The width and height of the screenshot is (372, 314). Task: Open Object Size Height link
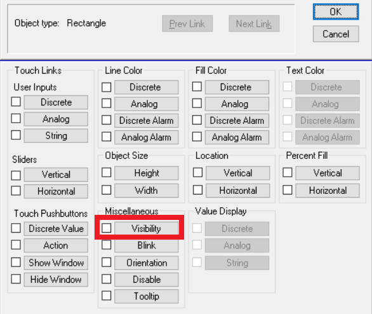pyautogui.click(x=147, y=173)
